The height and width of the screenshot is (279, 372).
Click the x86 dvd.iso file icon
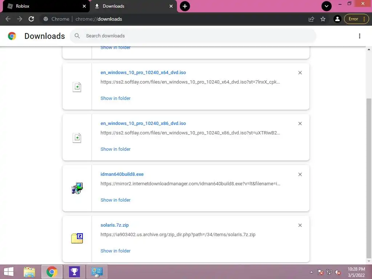pos(77,138)
